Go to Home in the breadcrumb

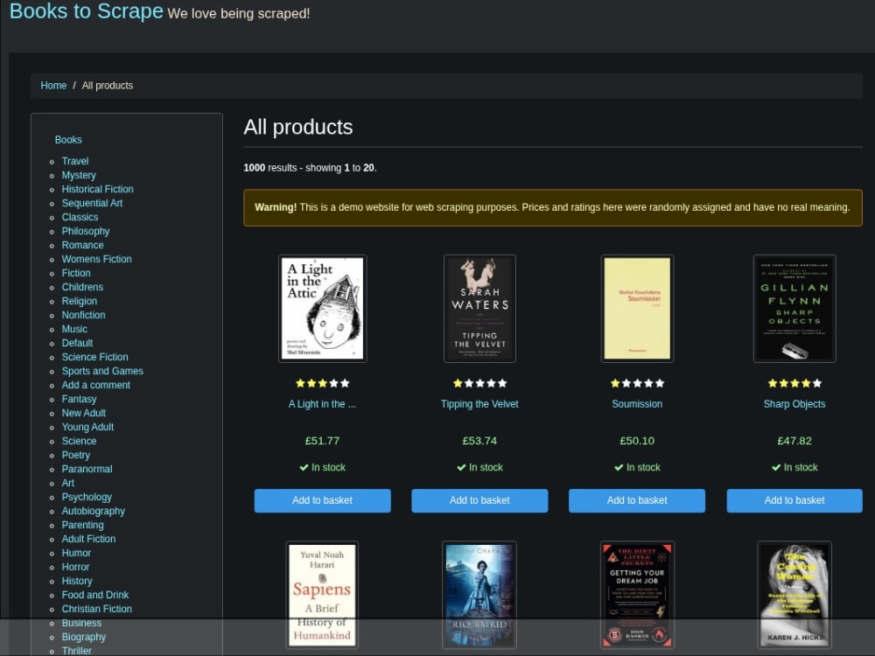pos(53,86)
